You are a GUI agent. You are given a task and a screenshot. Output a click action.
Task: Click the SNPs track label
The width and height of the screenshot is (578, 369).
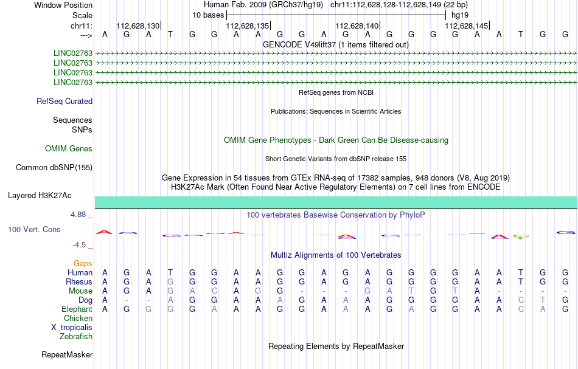click(x=82, y=129)
